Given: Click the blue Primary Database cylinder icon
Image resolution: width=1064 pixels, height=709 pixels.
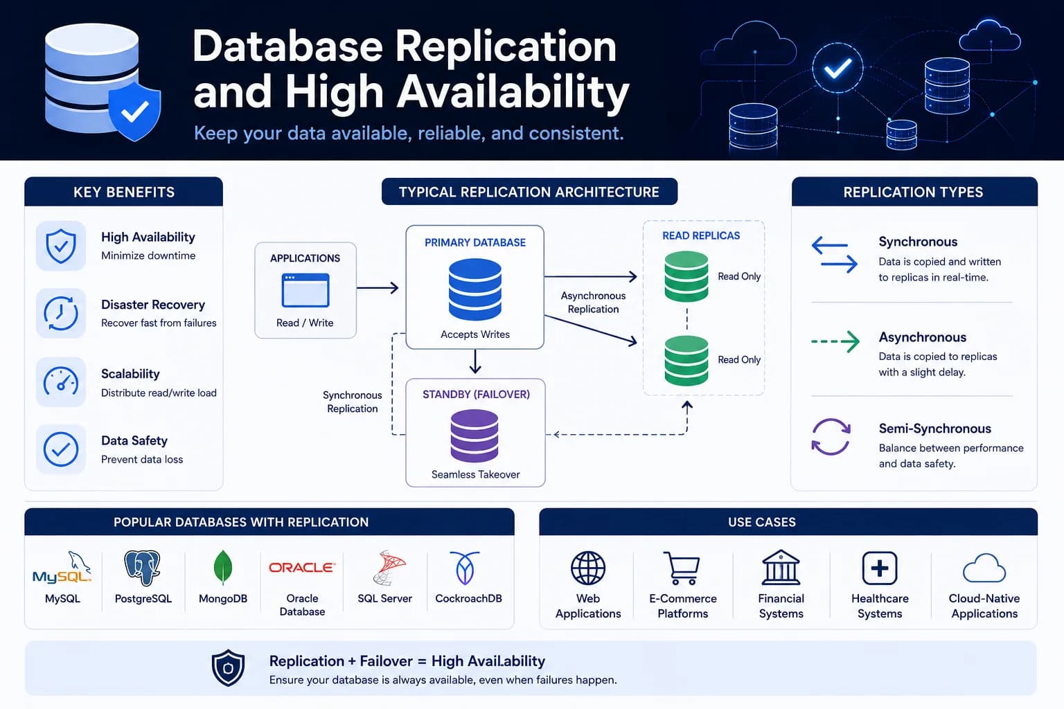Looking at the screenshot, I should click(475, 289).
